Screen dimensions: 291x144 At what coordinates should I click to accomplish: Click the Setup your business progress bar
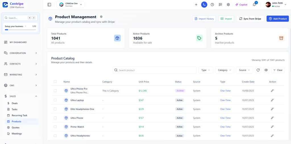point(20,30)
